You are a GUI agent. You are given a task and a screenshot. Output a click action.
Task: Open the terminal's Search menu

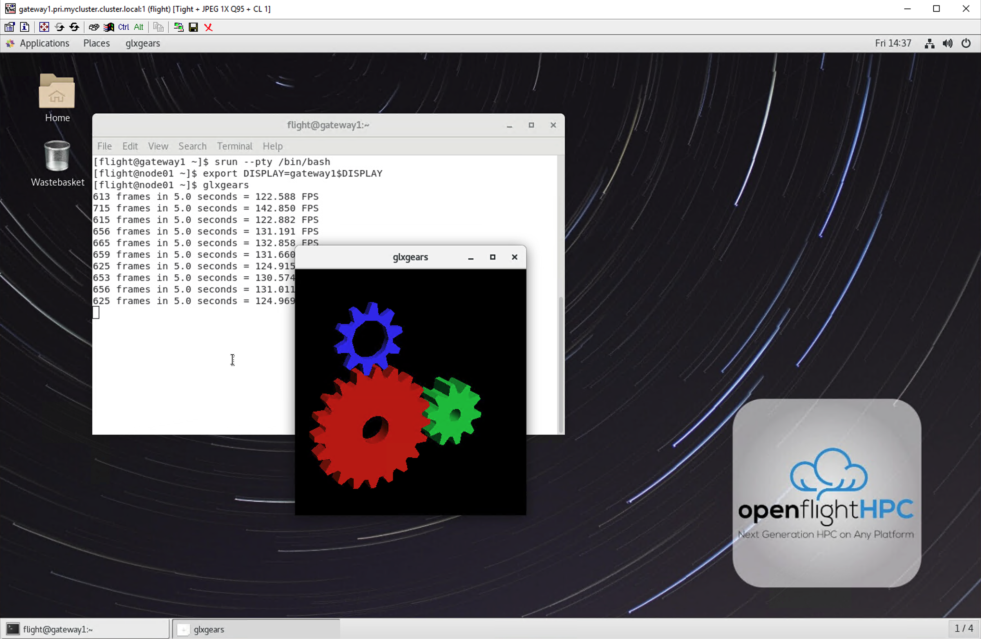(192, 146)
